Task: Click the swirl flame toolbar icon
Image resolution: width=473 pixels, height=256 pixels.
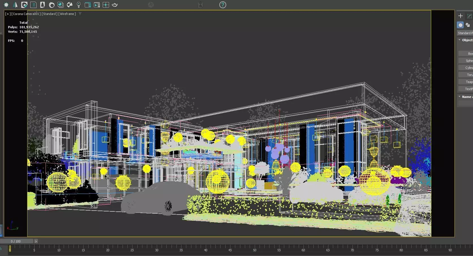Action: tap(52, 5)
